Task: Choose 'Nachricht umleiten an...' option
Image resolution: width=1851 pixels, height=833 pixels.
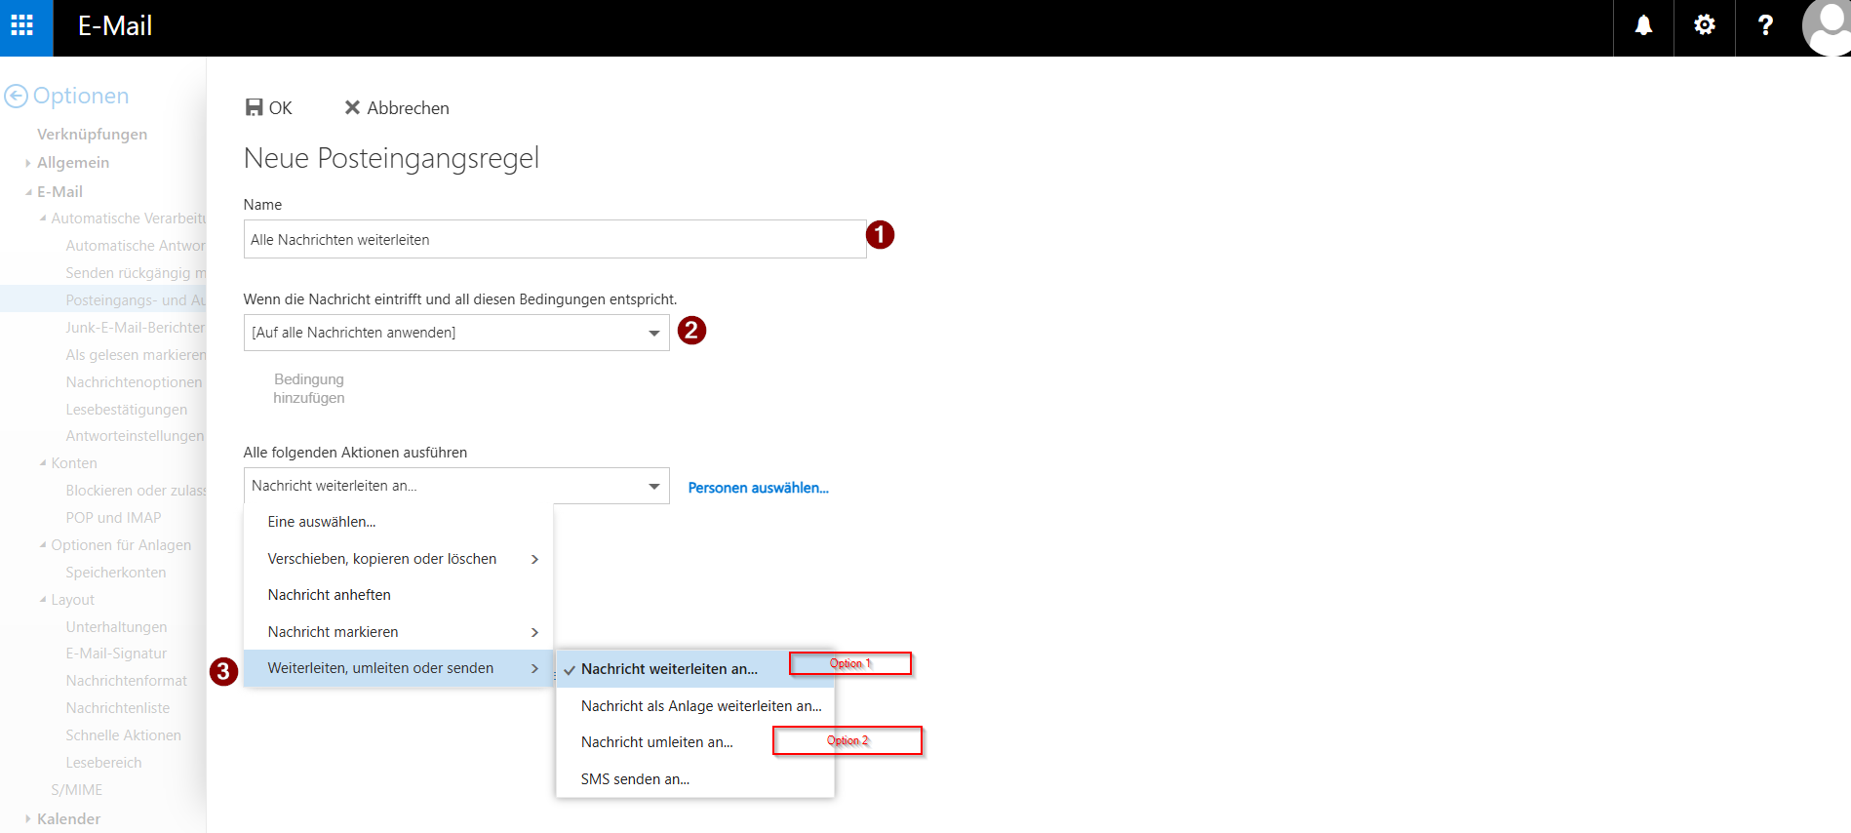Action: pos(656,742)
